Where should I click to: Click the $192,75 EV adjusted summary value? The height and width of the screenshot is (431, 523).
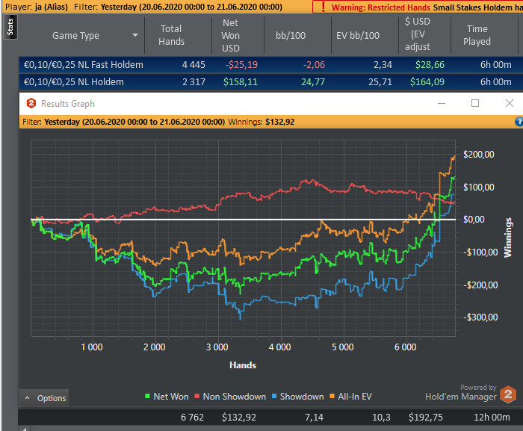[x=426, y=417]
